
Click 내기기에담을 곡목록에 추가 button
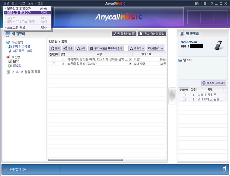[x=106, y=48]
